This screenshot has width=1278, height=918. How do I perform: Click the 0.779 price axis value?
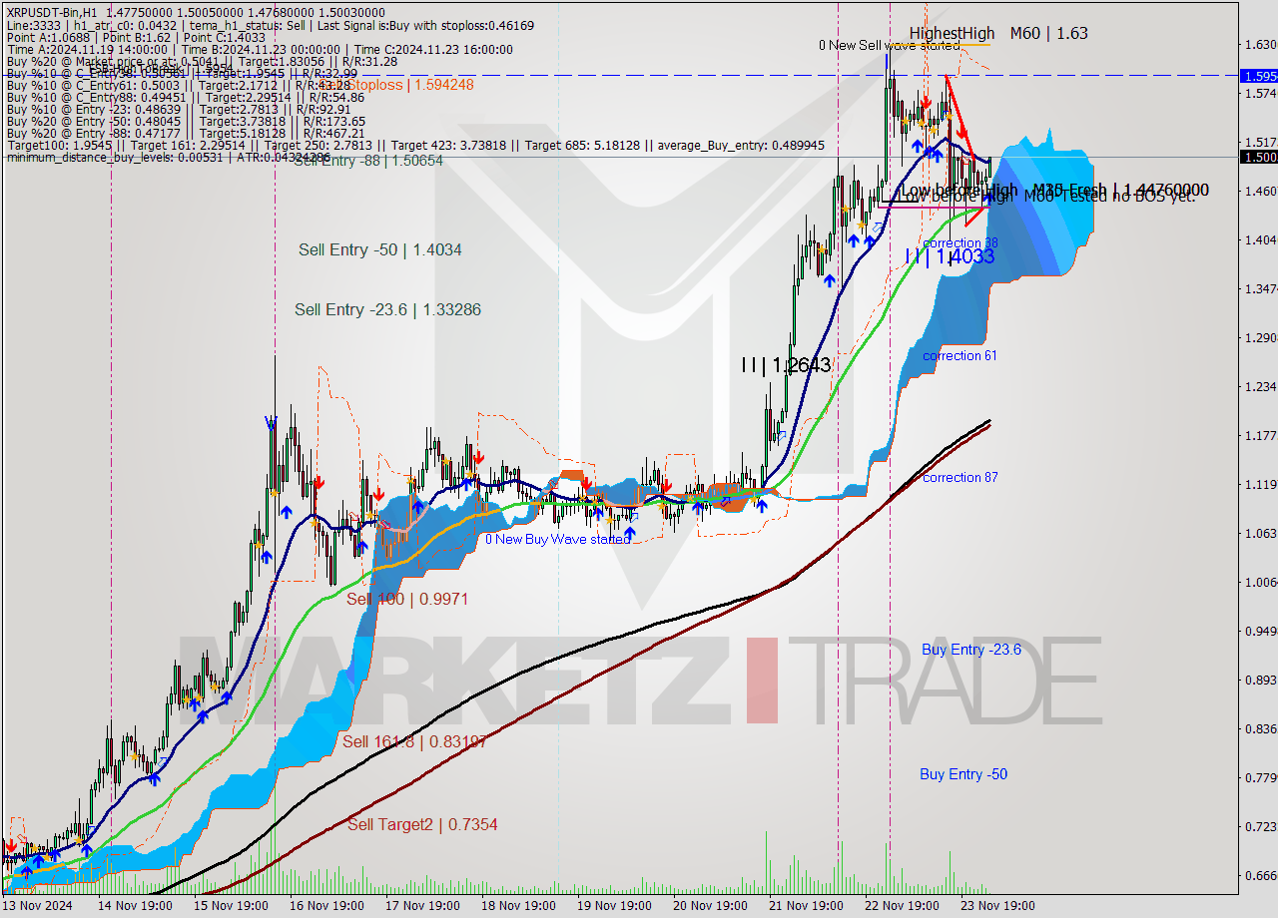click(x=1260, y=777)
